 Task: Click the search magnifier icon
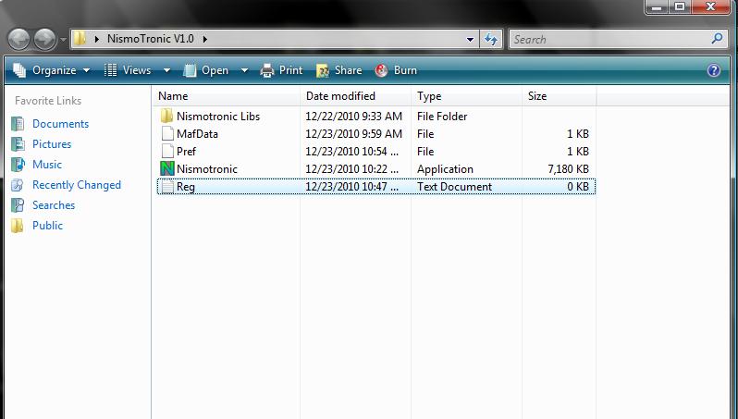click(717, 40)
